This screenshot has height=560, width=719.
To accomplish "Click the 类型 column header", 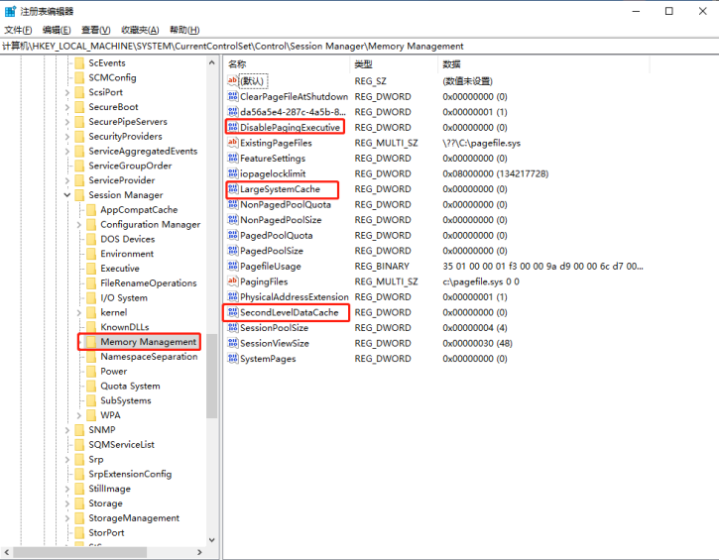I will pos(363,63).
